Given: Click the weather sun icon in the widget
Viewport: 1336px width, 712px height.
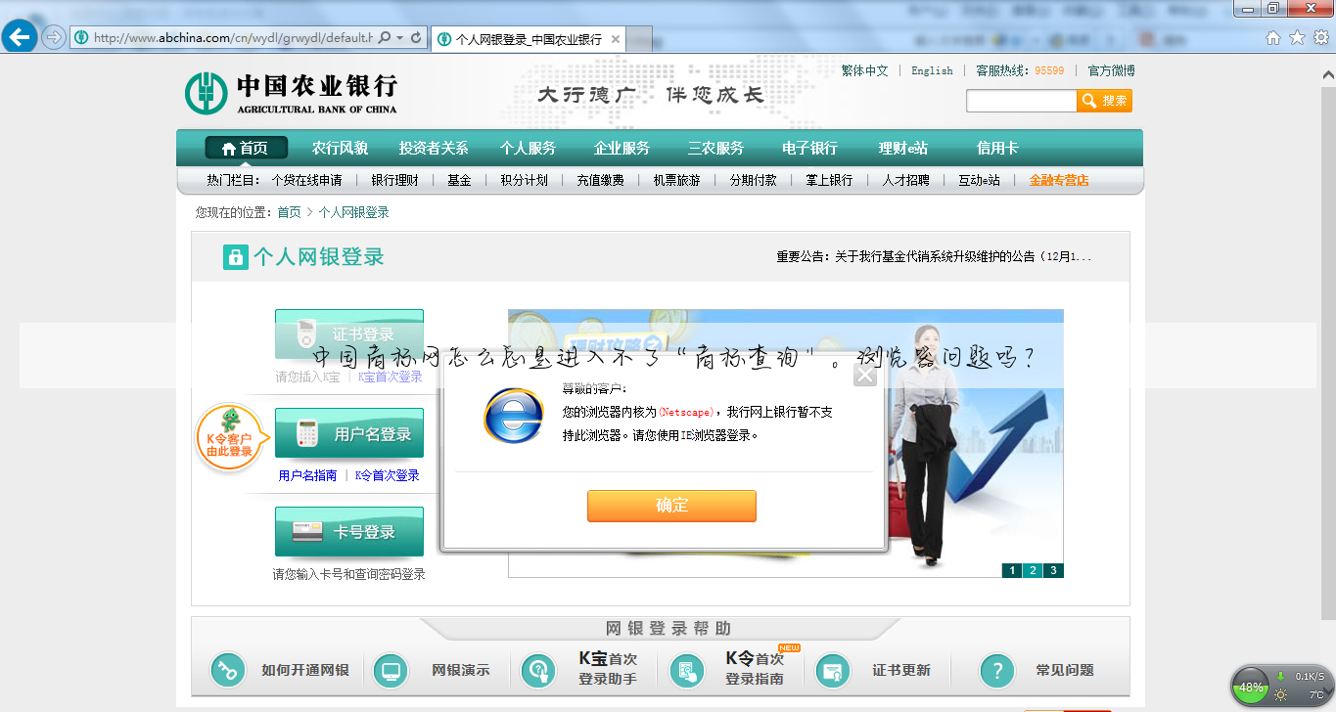Looking at the screenshot, I should pyautogui.click(x=1280, y=695).
